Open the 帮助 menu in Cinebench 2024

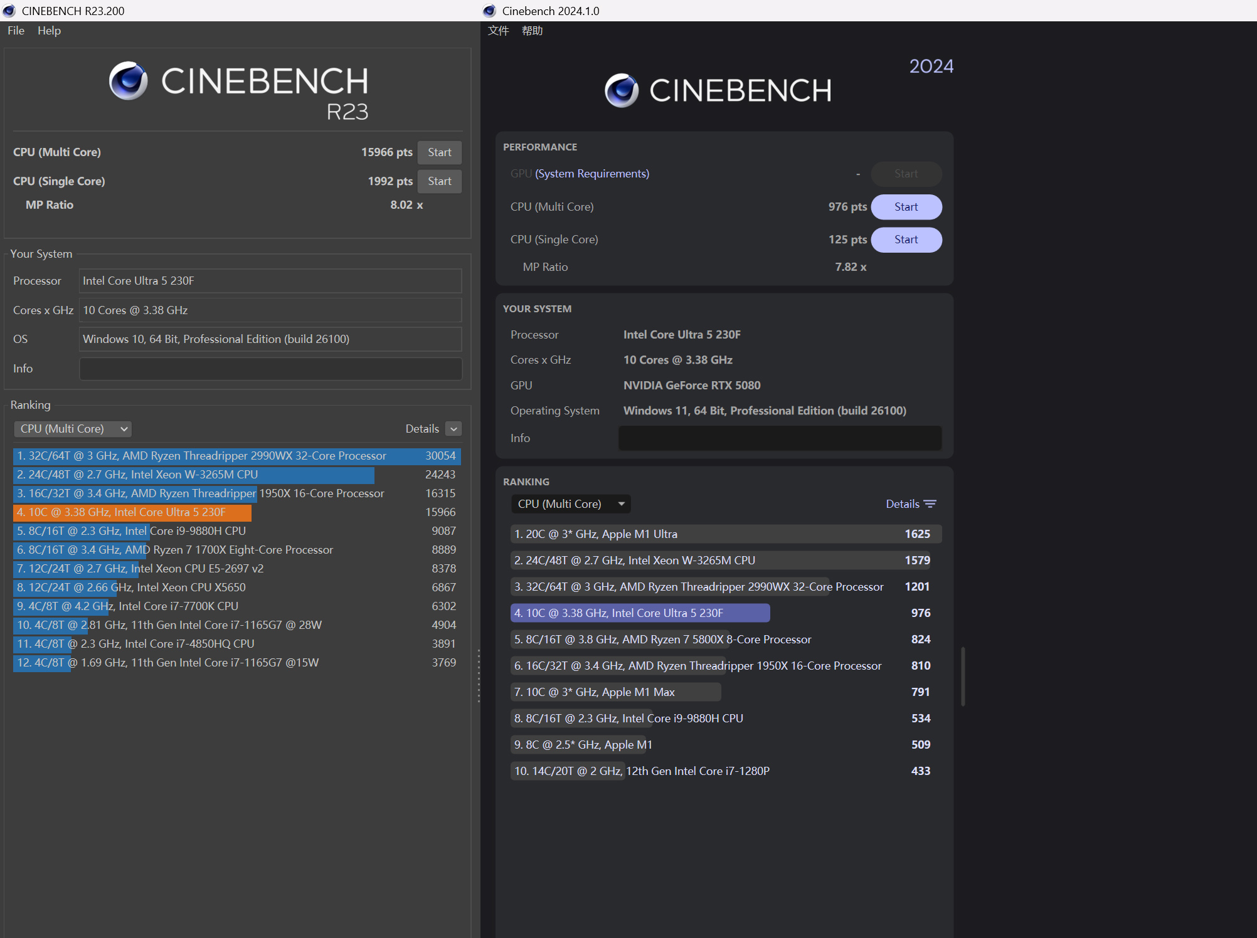[x=532, y=31]
